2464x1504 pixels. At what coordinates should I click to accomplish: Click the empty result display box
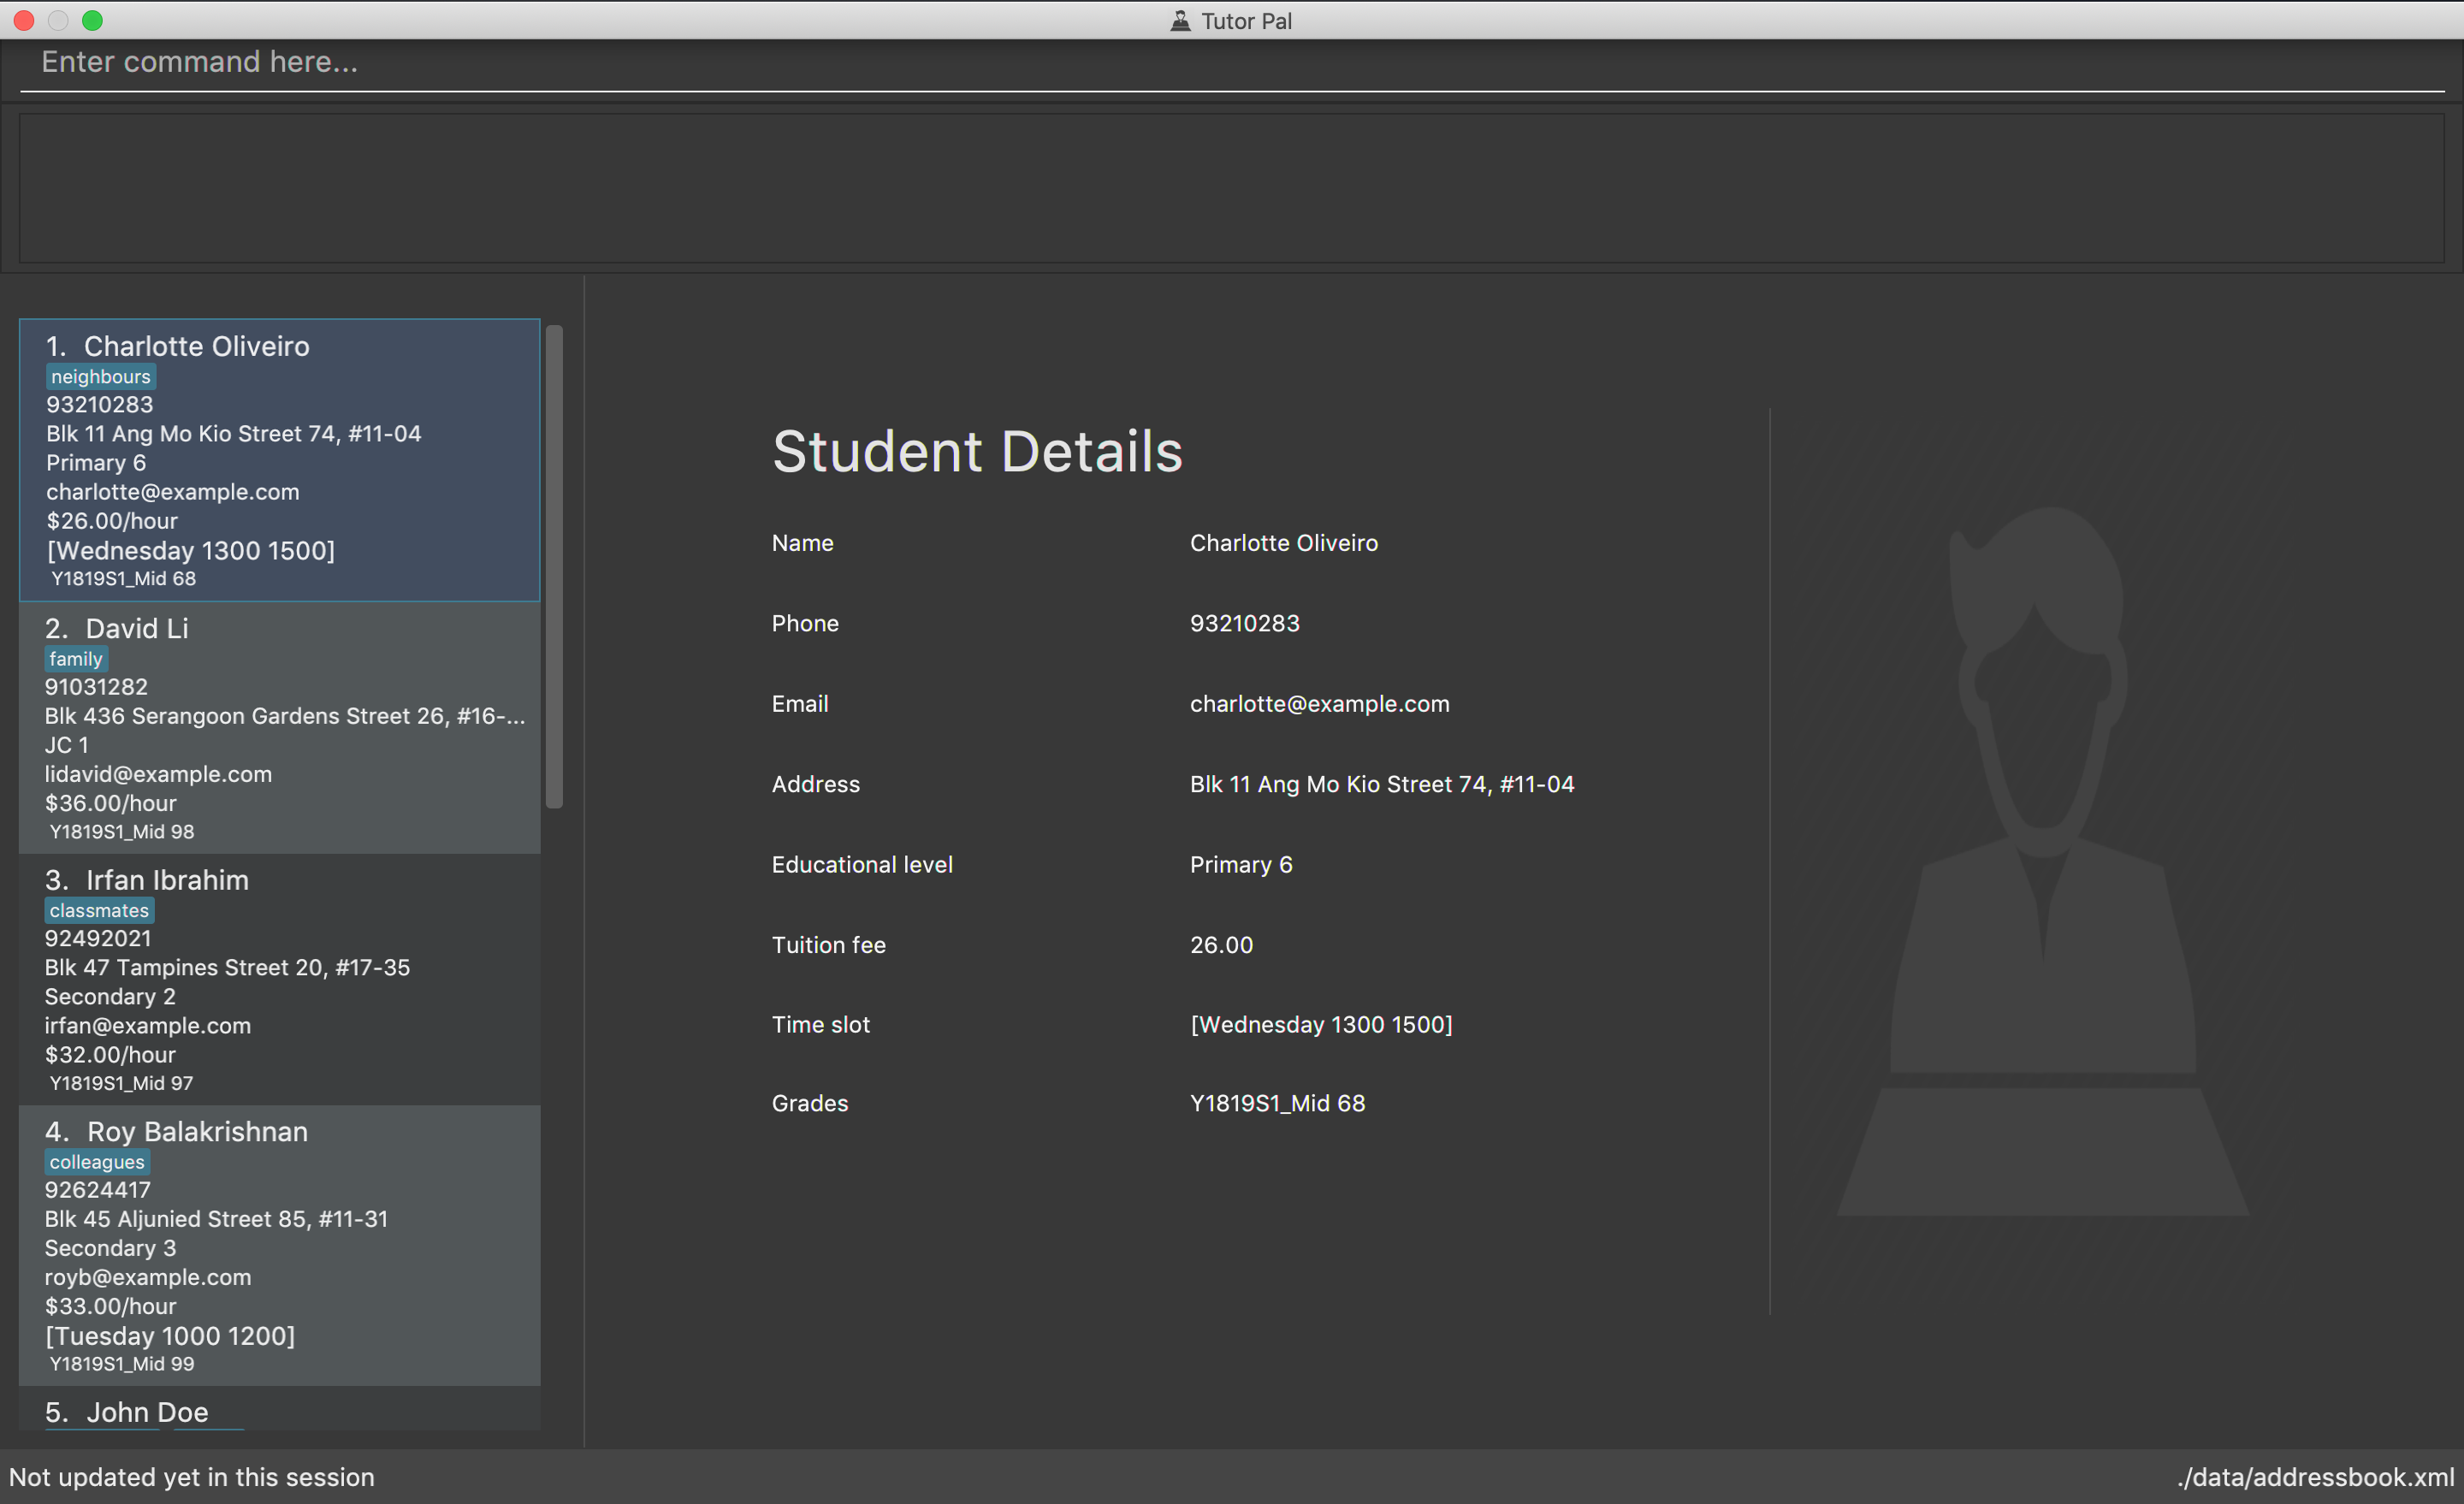pyautogui.click(x=1232, y=188)
